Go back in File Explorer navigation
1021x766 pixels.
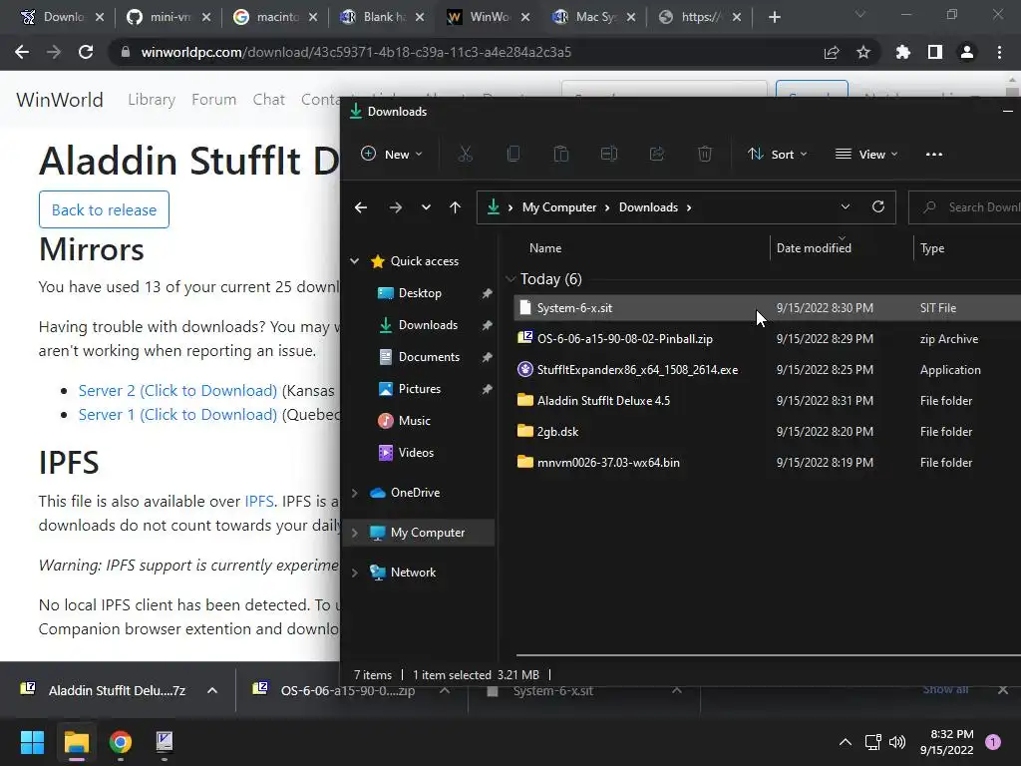pos(361,207)
